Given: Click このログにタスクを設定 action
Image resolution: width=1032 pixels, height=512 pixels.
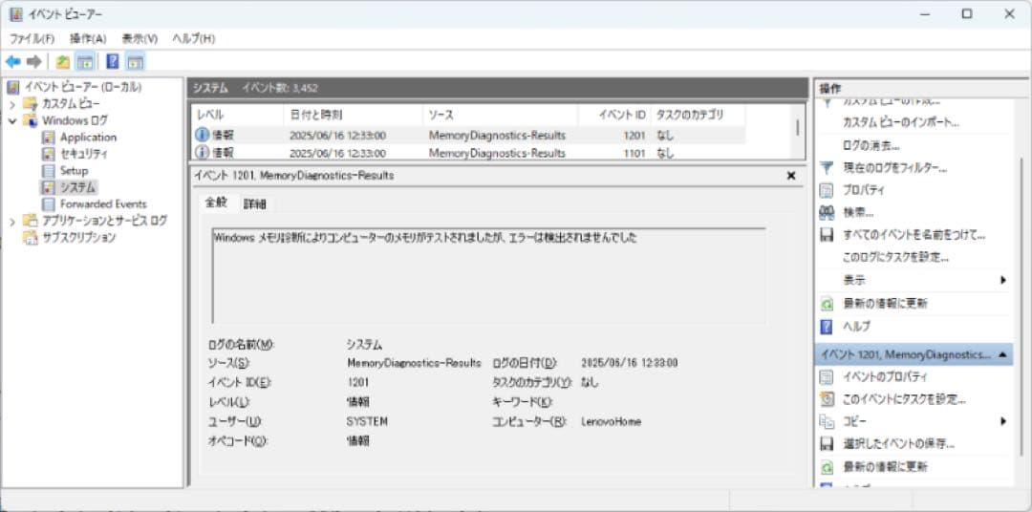Looking at the screenshot, I should [x=895, y=257].
